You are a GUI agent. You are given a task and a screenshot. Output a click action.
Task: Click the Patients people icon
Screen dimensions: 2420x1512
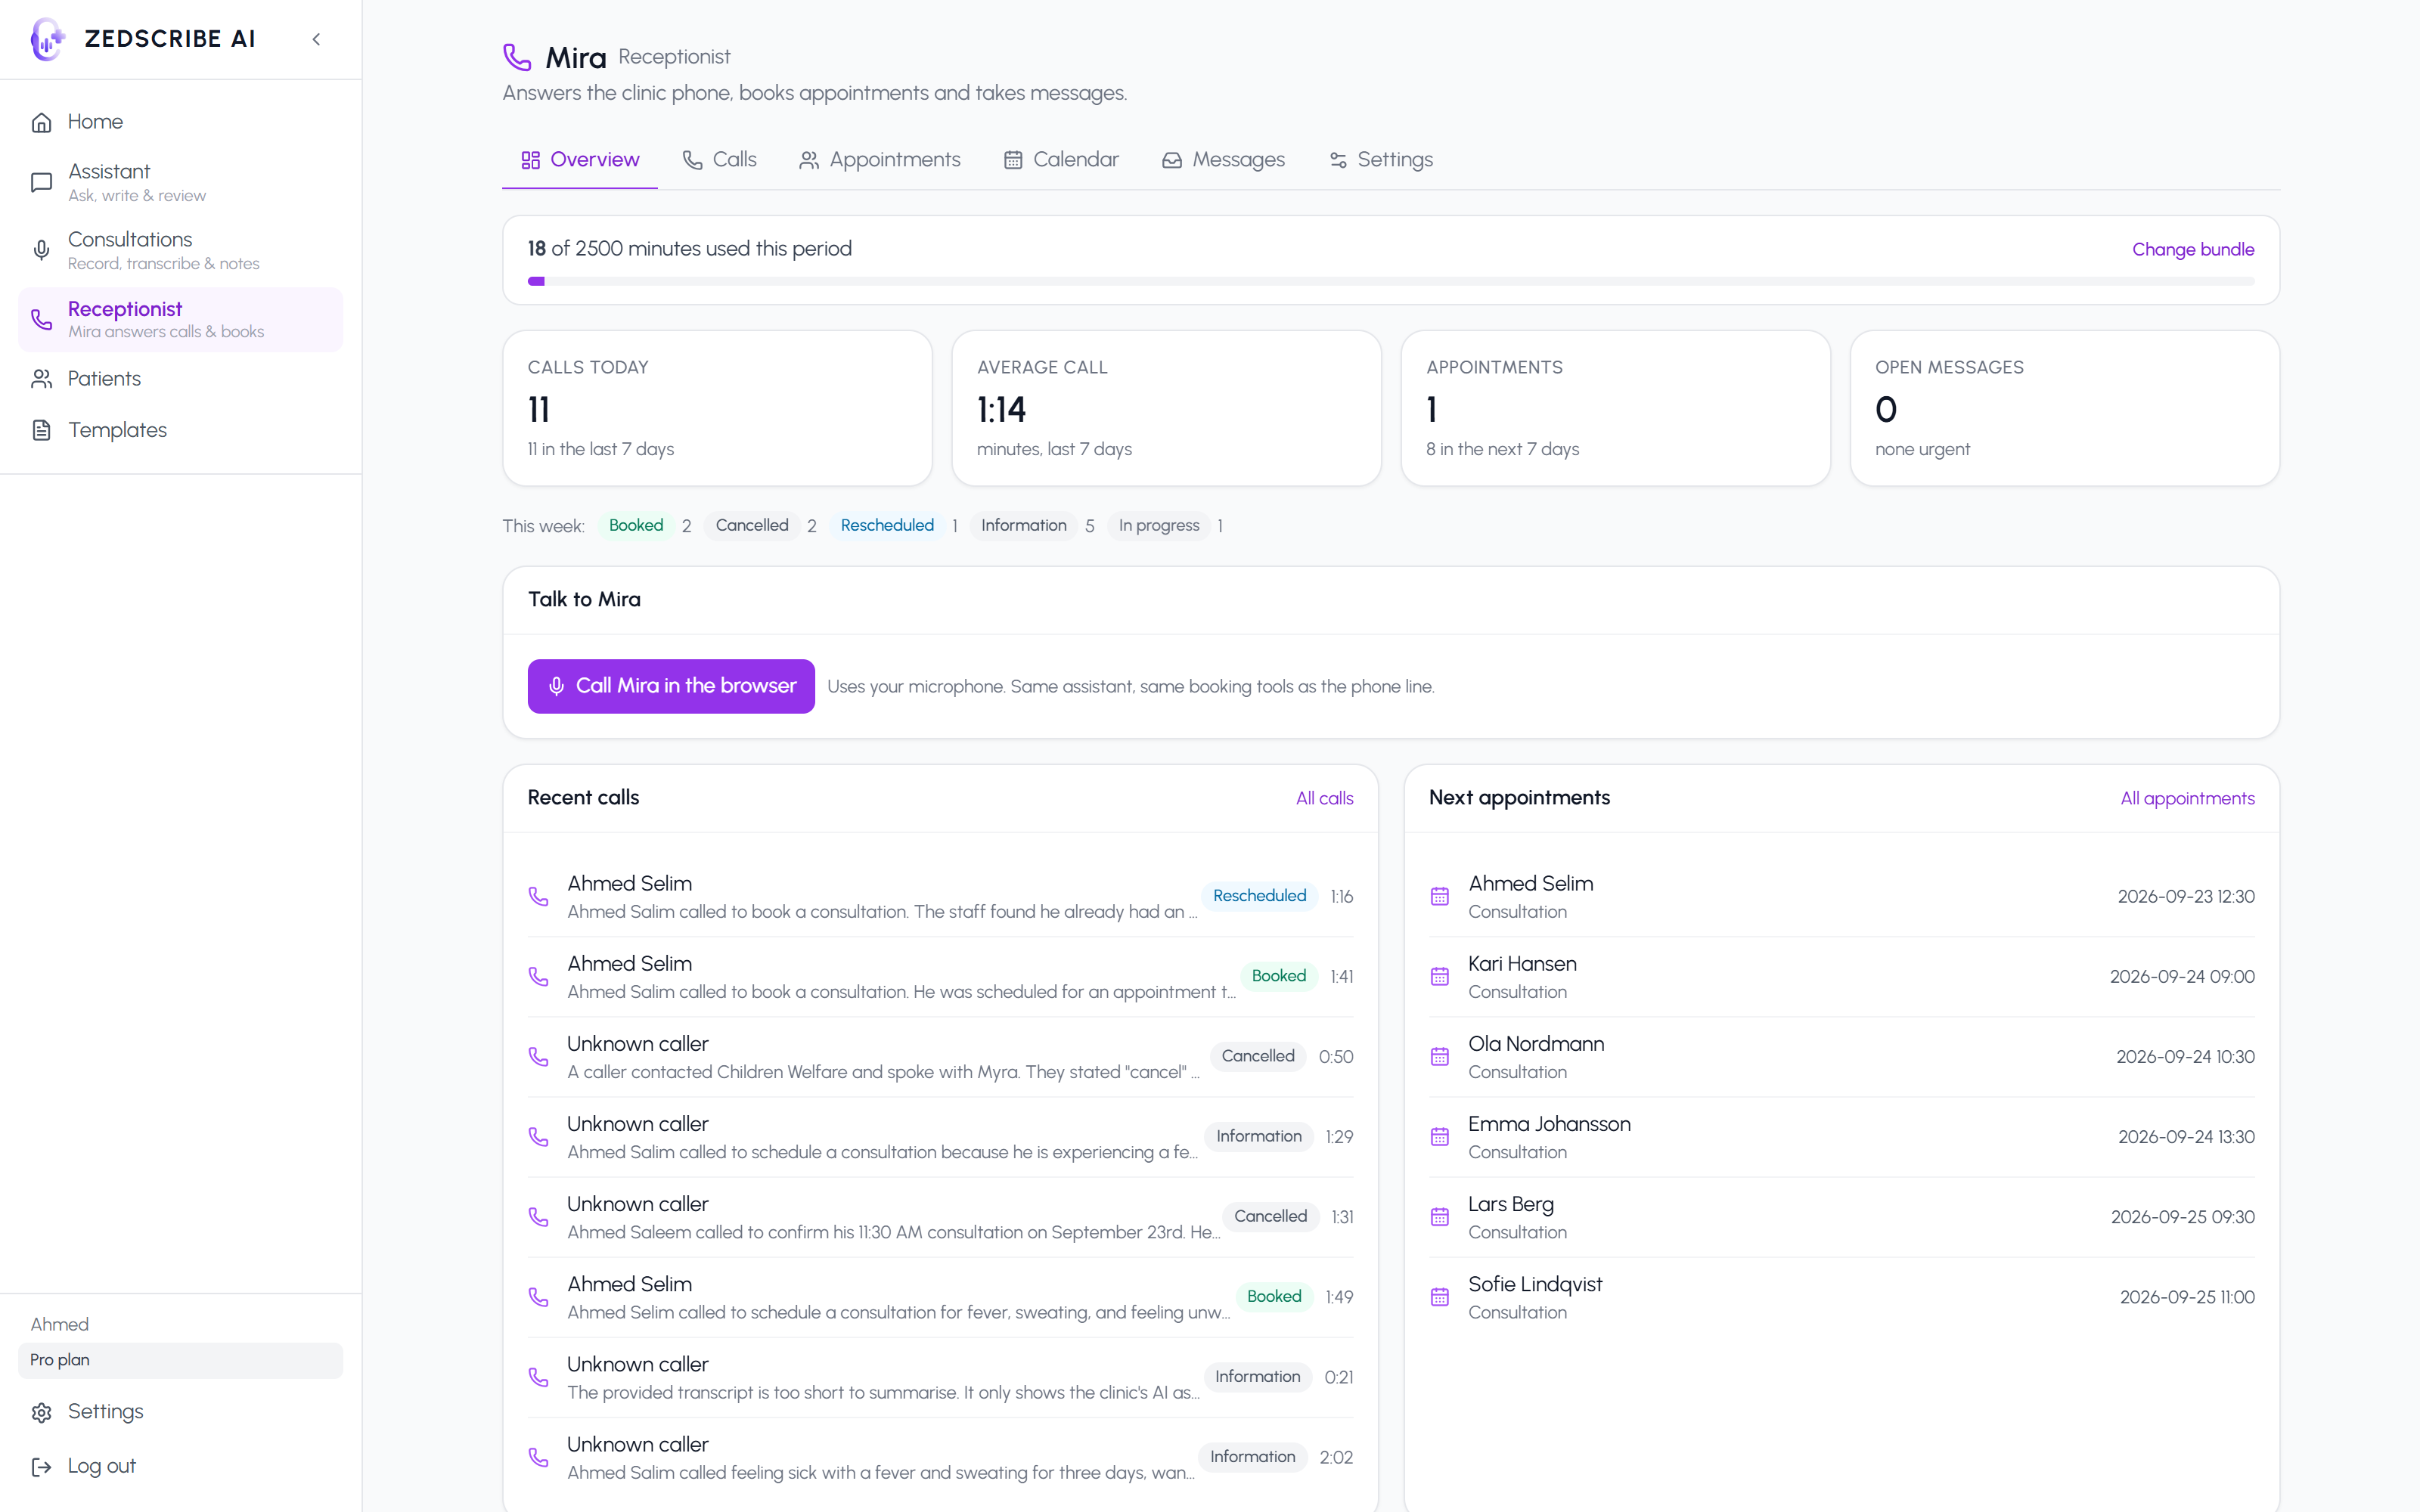[x=41, y=379]
